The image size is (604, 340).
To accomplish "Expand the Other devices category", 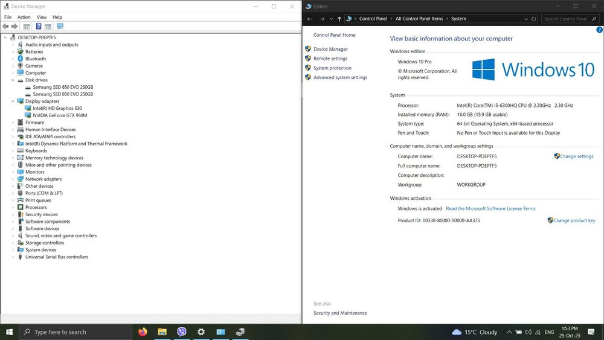I will 13,186.
